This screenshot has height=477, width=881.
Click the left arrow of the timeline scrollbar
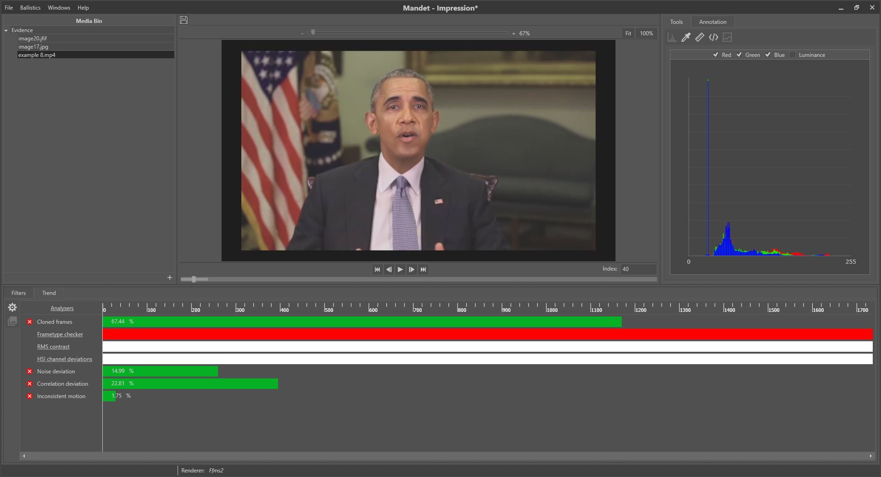pyautogui.click(x=24, y=456)
